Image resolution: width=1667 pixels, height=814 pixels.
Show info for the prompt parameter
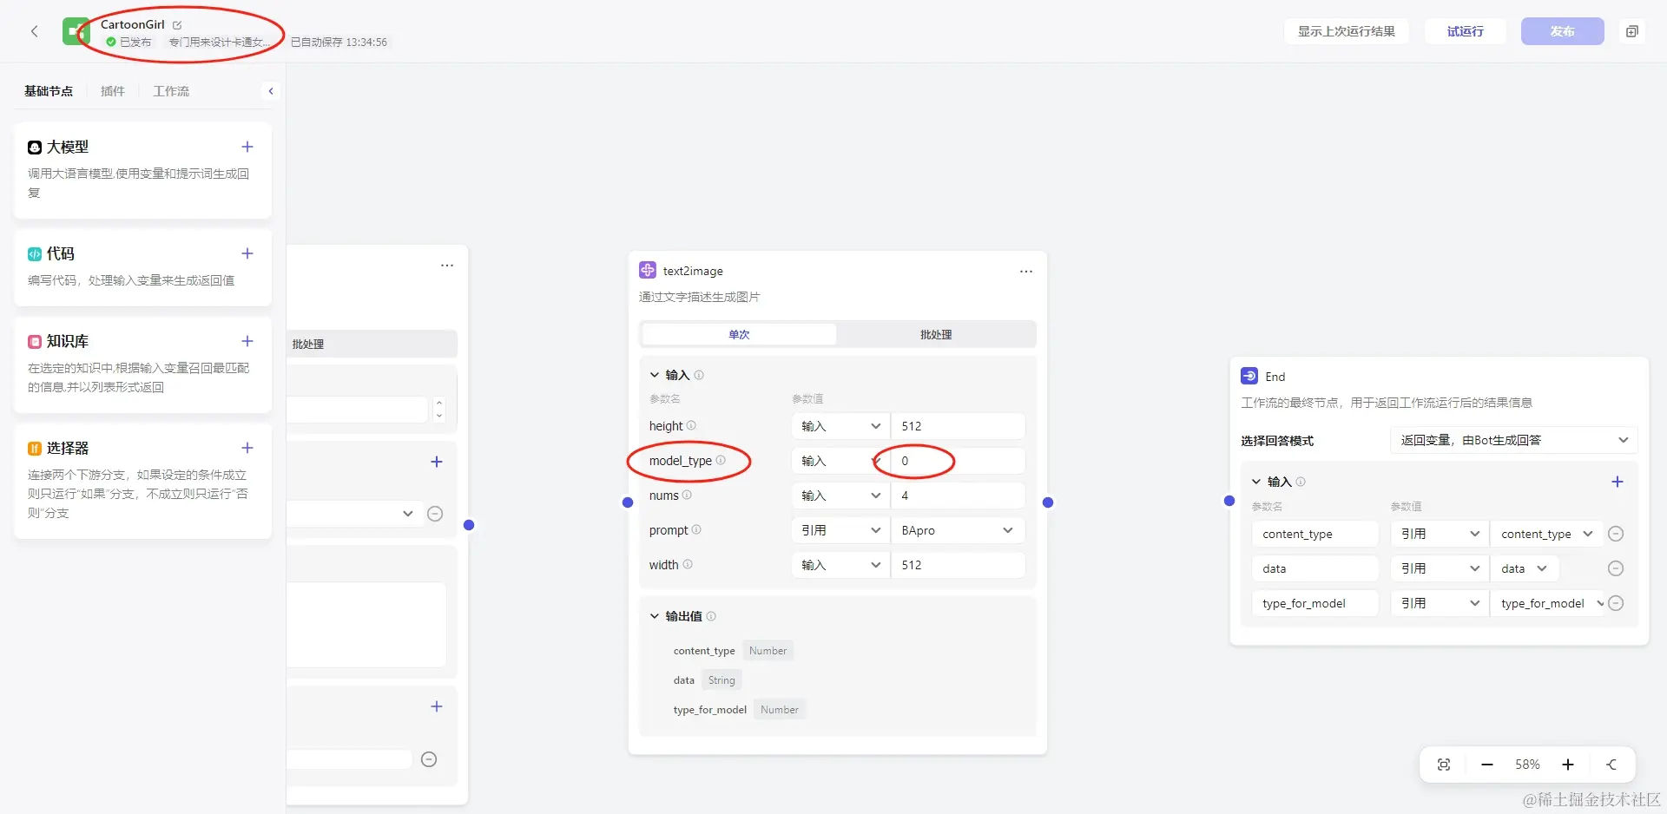(696, 529)
